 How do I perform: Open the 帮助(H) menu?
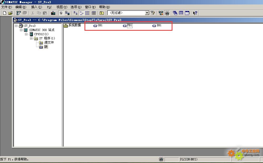pos(105,7)
